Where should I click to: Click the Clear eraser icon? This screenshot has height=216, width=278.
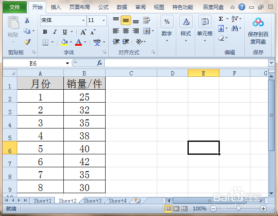[x=221, y=38]
